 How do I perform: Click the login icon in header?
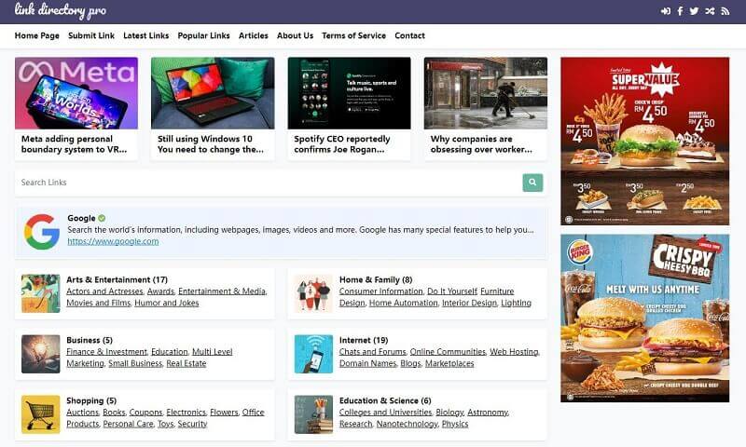pos(666,11)
